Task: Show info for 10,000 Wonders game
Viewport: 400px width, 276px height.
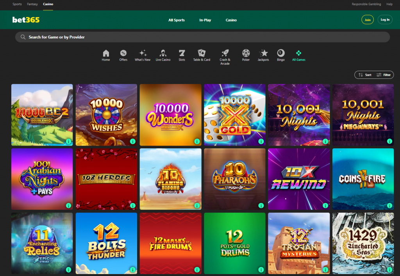Action: click(x=197, y=141)
